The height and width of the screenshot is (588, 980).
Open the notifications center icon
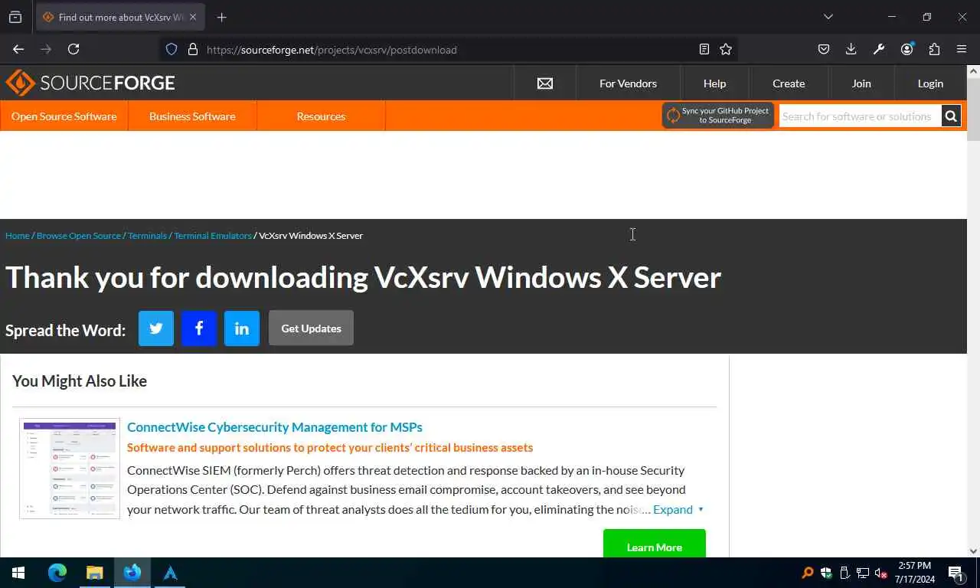(x=955, y=573)
